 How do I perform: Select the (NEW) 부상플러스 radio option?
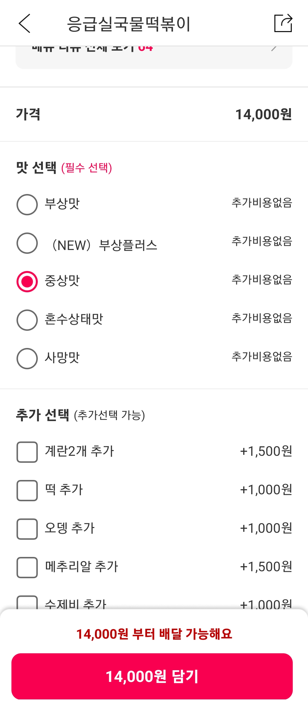click(x=27, y=243)
